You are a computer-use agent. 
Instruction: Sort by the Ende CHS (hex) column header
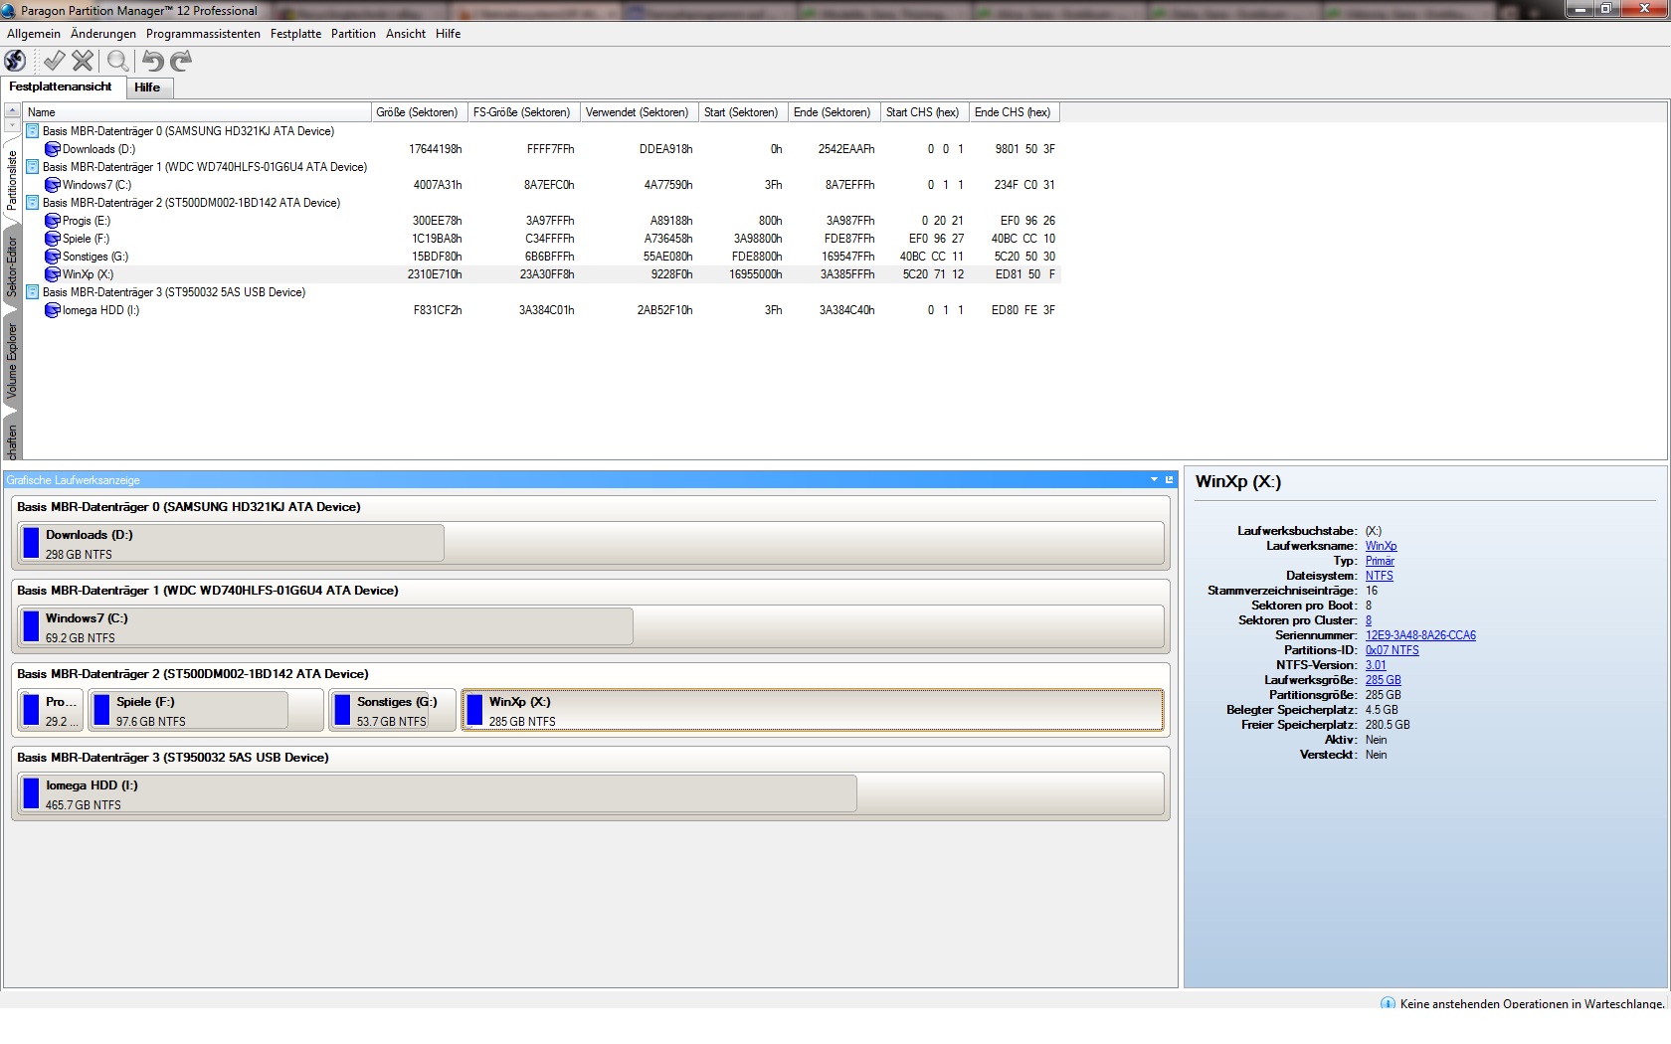[1015, 112]
